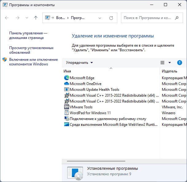Viewport: 187px width, 182px height.
Task: Click the view layout list icon
Action: coord(162,63)
